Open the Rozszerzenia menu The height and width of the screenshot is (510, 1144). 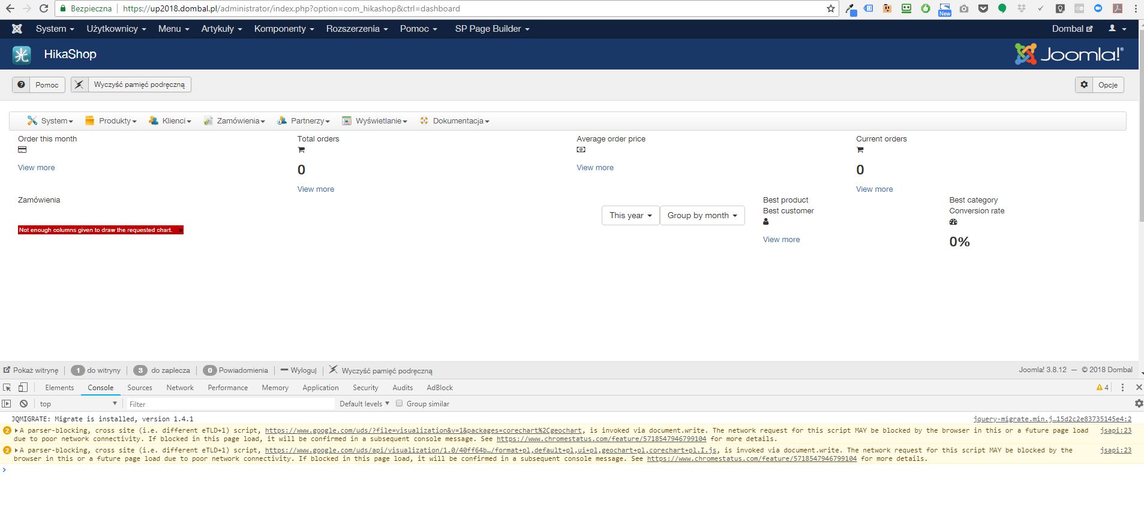[357, 29]
